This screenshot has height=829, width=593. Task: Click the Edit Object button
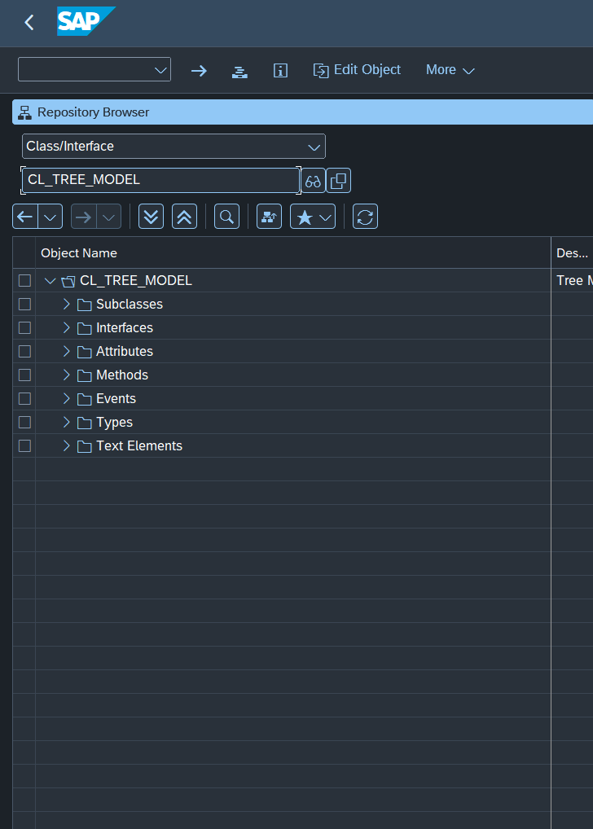coord(358,70)
